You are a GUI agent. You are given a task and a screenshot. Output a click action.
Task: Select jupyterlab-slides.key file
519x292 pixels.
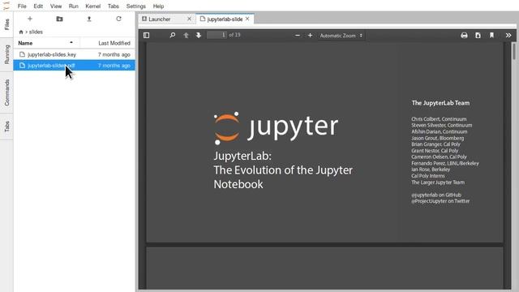coord(74,54)
